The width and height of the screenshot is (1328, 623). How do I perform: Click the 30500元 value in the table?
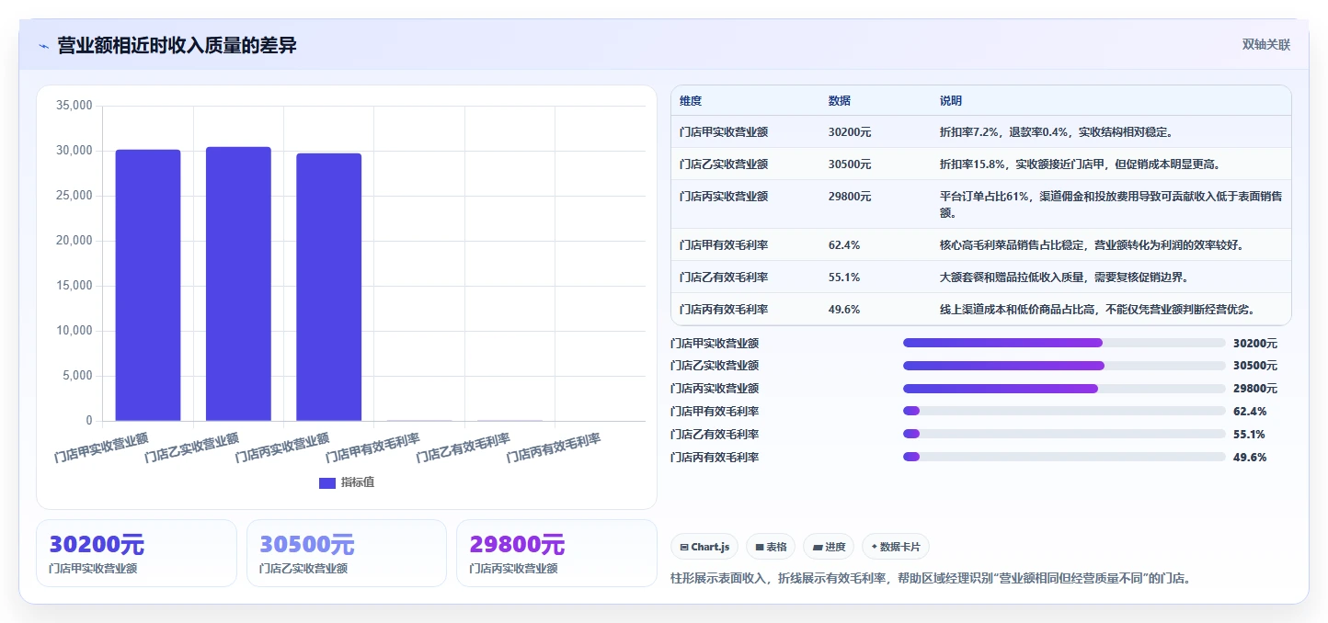click(850, 164)
